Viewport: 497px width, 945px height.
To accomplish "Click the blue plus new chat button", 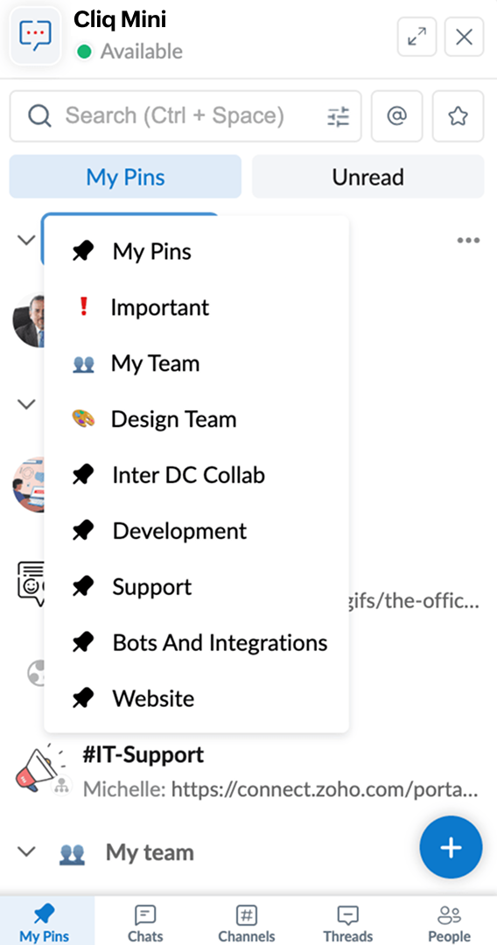I will coord(451,847).
